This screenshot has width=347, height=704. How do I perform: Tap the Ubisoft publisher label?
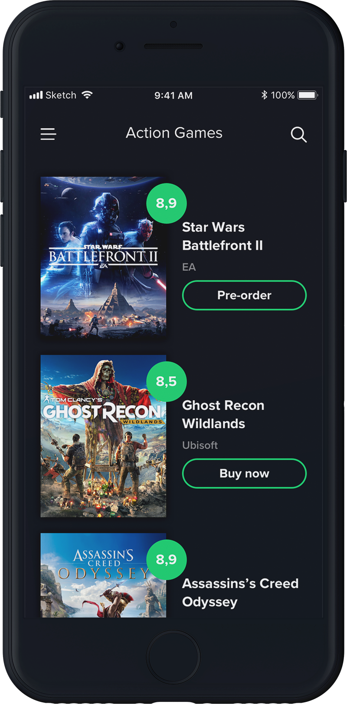pyautogui.click(x=200, y=445)
